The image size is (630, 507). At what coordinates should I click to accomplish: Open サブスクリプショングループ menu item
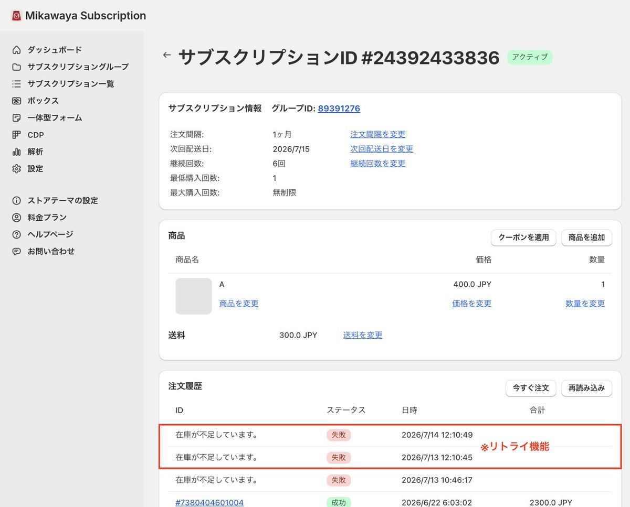click(78, 67)
